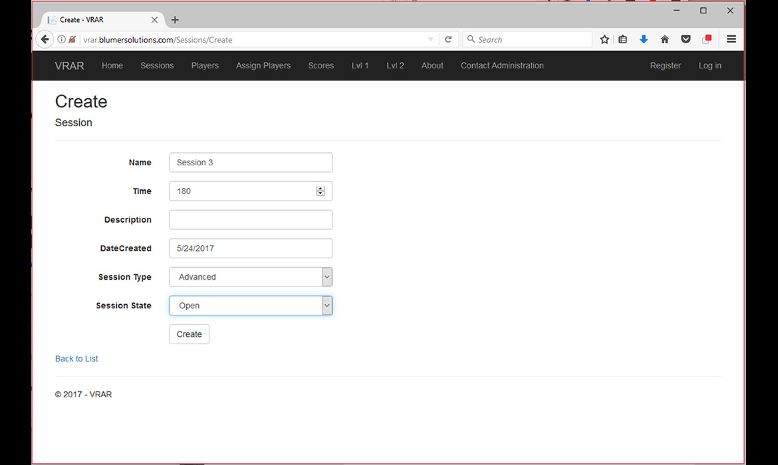This screenshot has width=778, height=465.
Task: Bookmark this page with the star icon
Action: pos(604,40)
